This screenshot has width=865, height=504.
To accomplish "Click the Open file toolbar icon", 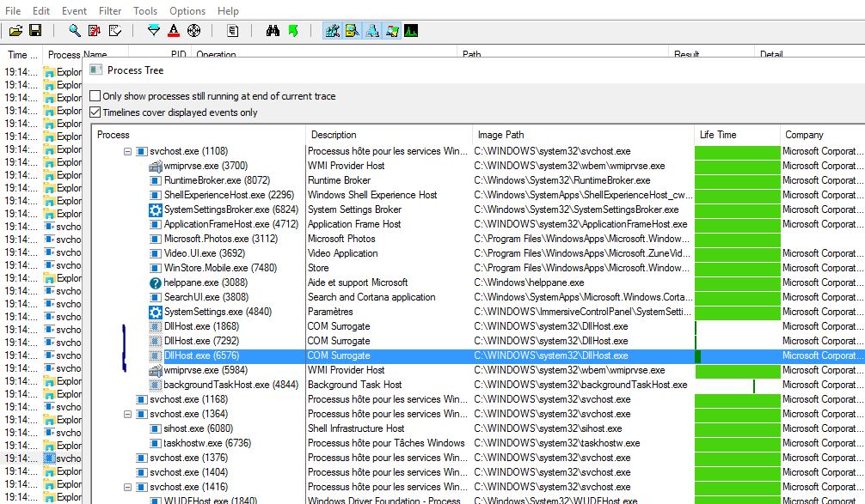I will pos(16,31).
